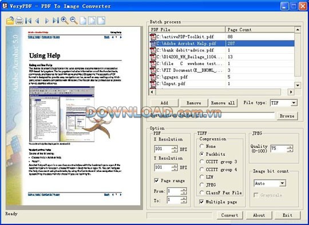The image size is (309, 225).
Task: Zoom out with the minus magnifier
Action: coord(74,21)
